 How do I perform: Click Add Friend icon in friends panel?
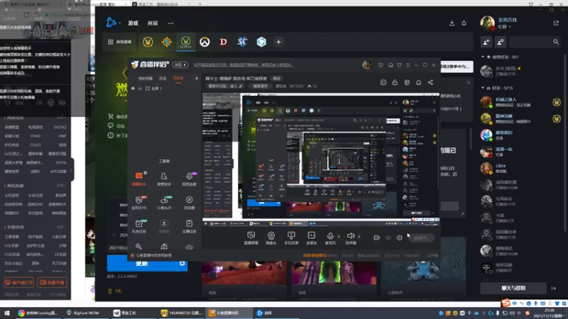486,42
